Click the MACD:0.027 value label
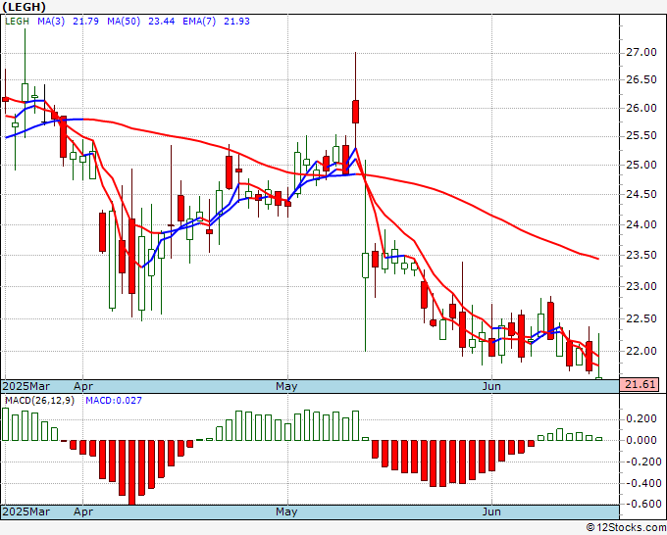Image resolution: width=667 pixels, height=535 pixels. click(114, 401)
